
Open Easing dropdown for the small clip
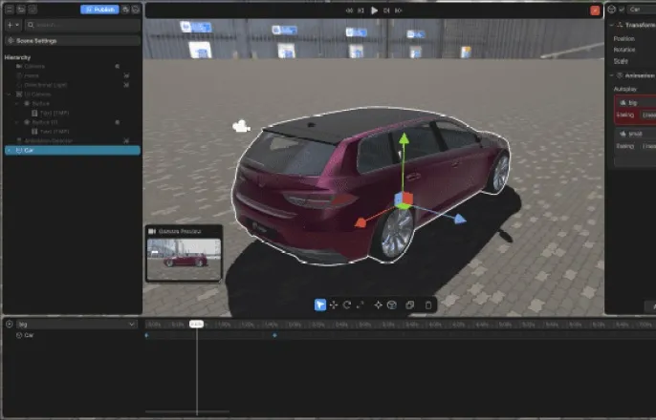pyautogui.click(x=649, y=146)
